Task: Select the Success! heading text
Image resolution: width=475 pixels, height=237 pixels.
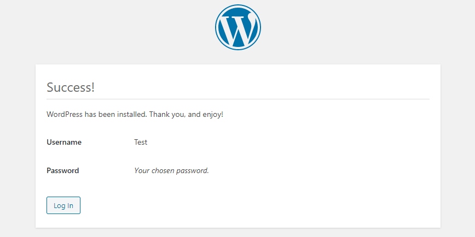Action: click(x=71, y=87)
